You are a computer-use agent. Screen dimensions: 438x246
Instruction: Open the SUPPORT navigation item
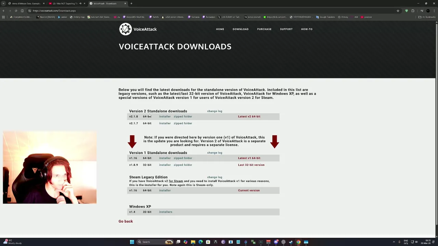click(286, 29)
